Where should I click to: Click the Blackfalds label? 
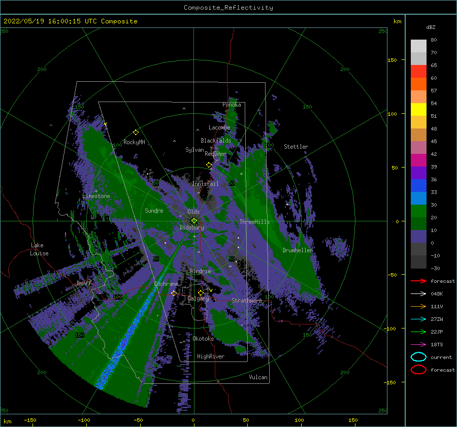[x=216, y=141]
